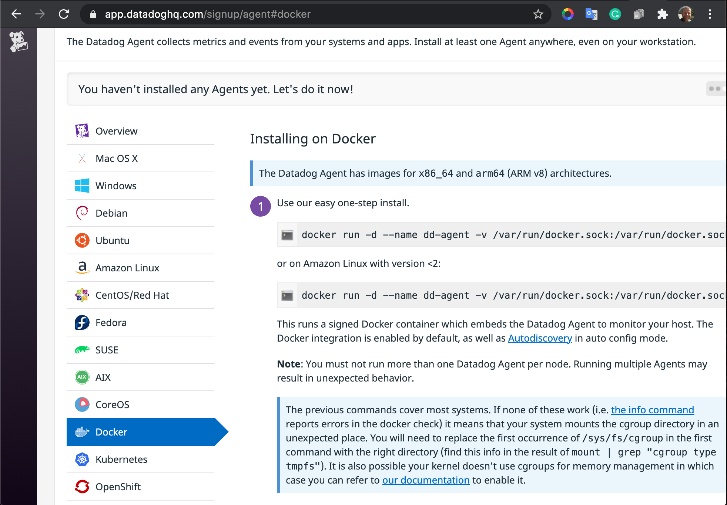This screenshot has height=505, width=727.
Task: Open the Autodiscovery link
Action: (x=540, y=338)
